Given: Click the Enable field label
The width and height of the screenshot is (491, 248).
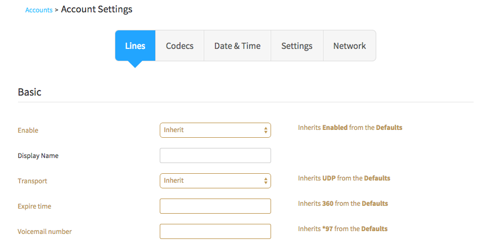Looking at the screenshot, I should [x=28, y=130].
